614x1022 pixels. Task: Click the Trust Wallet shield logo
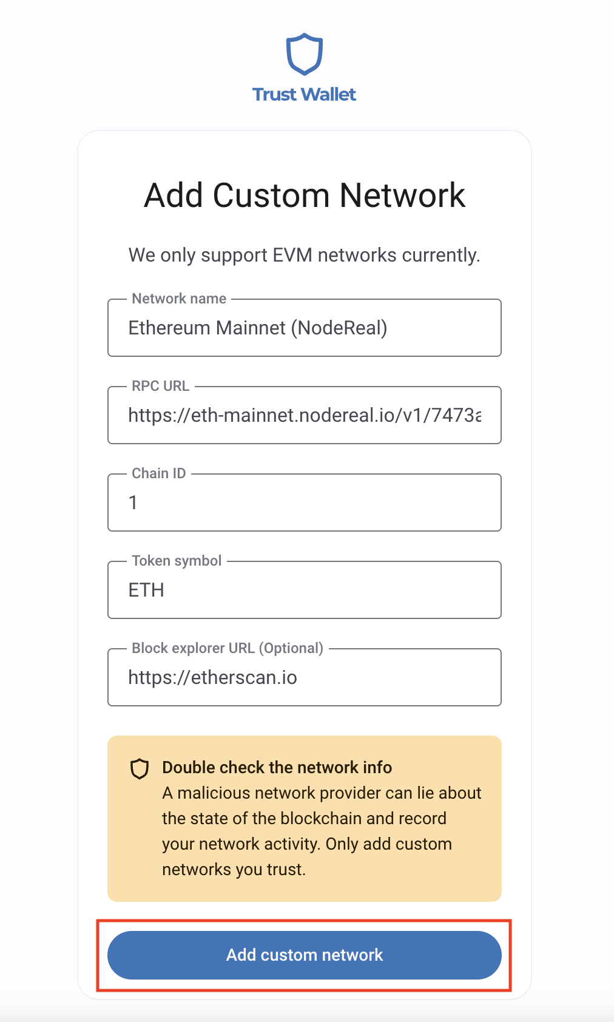304,54
